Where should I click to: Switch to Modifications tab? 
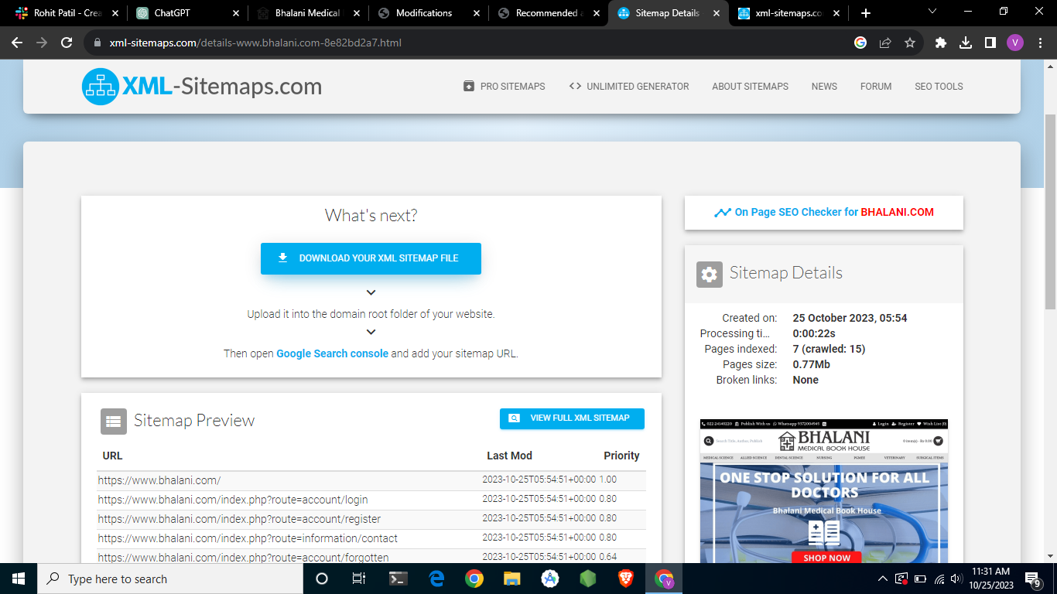click(428, 13)
